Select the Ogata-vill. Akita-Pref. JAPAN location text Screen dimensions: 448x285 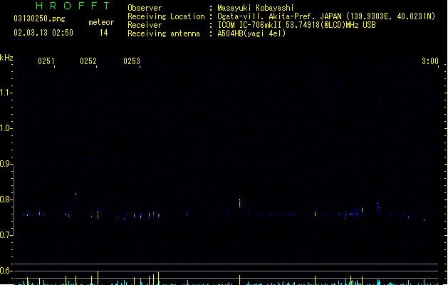click(326, 16)
